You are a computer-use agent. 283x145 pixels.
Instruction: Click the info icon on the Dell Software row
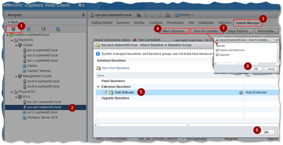(241, 93)
